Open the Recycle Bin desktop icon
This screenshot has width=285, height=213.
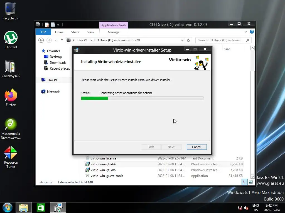11,11
